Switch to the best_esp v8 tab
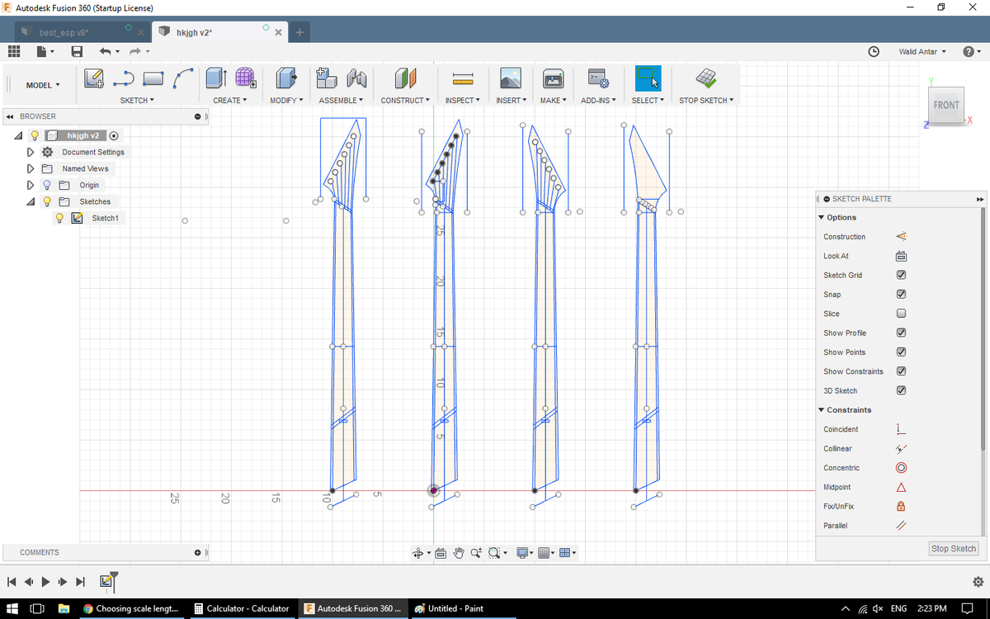 click(64, 32)
